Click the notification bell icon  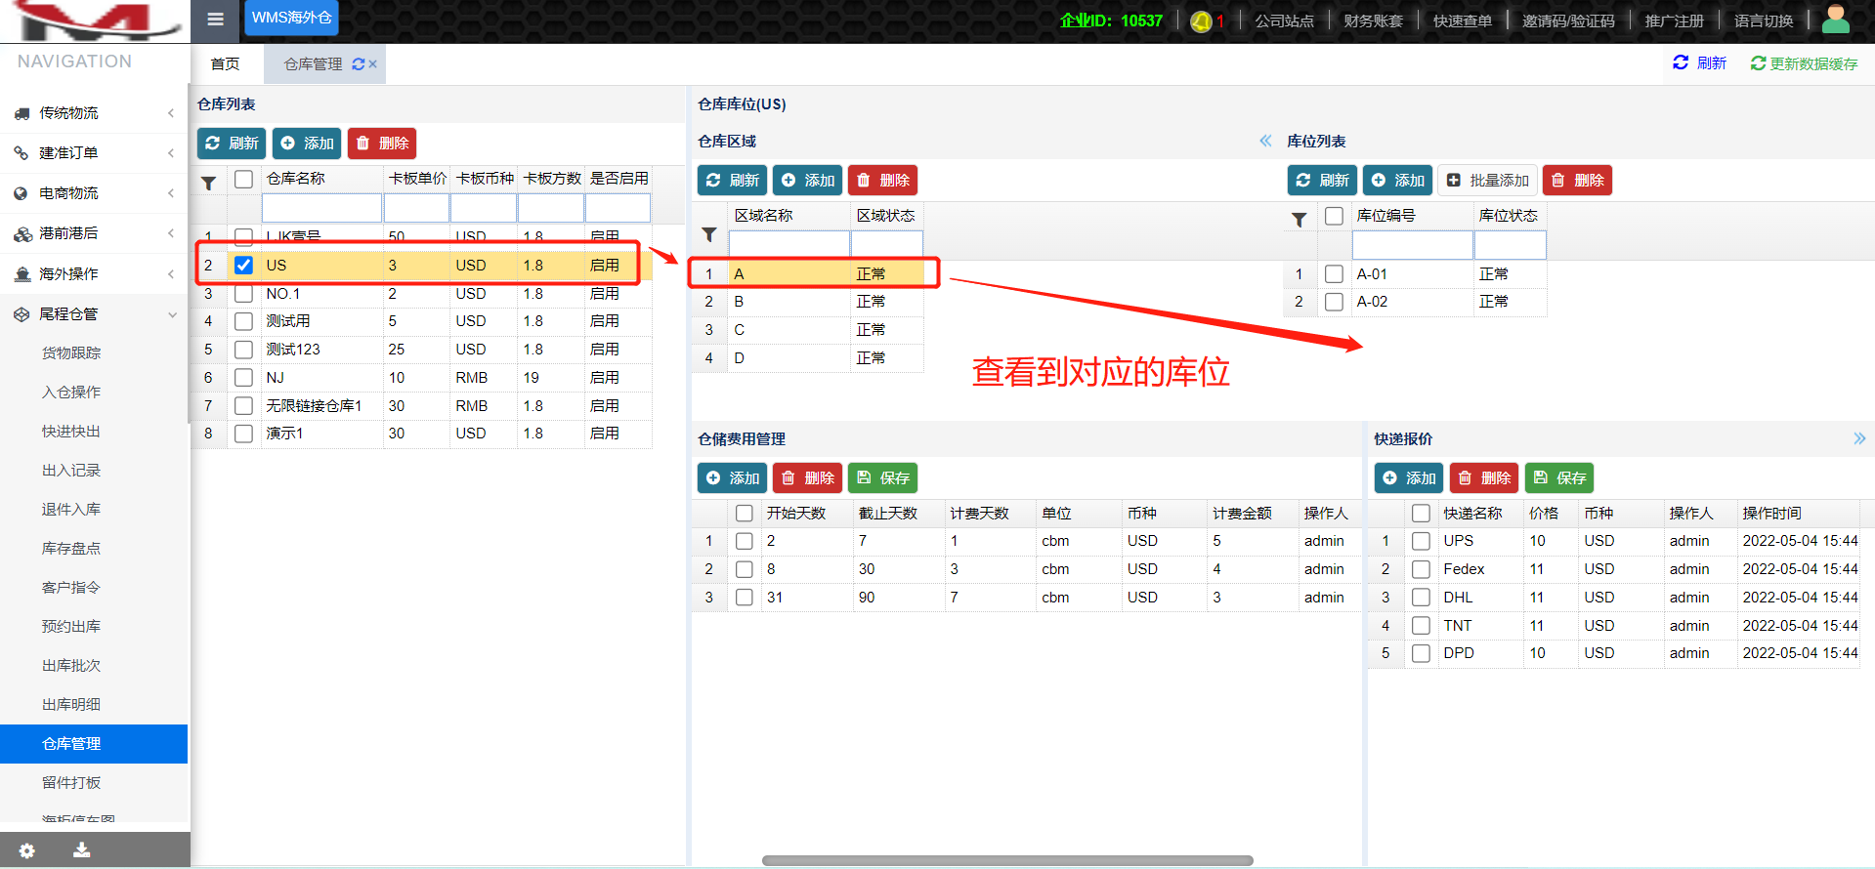(x=1201, y=21)
